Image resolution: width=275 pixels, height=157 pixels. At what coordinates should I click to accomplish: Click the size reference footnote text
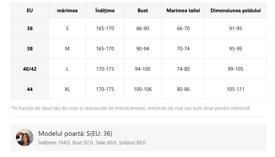[x=131, y=108]
